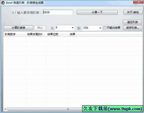
Task: Sort by 阶乘数字 column header
Action: click(15, 34)
